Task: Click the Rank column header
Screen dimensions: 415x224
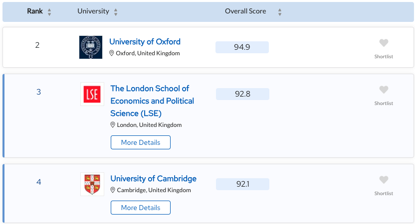Action: point(35,11)
